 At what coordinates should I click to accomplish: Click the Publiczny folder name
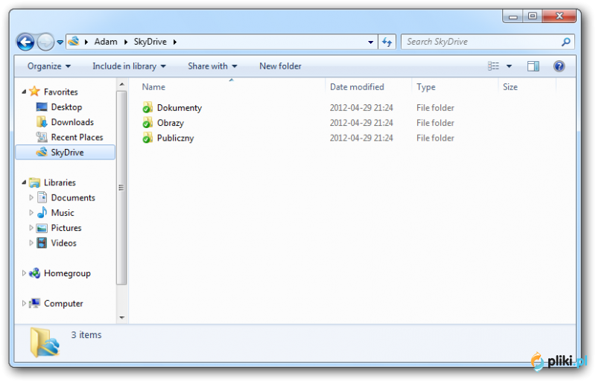coord(175,139)
